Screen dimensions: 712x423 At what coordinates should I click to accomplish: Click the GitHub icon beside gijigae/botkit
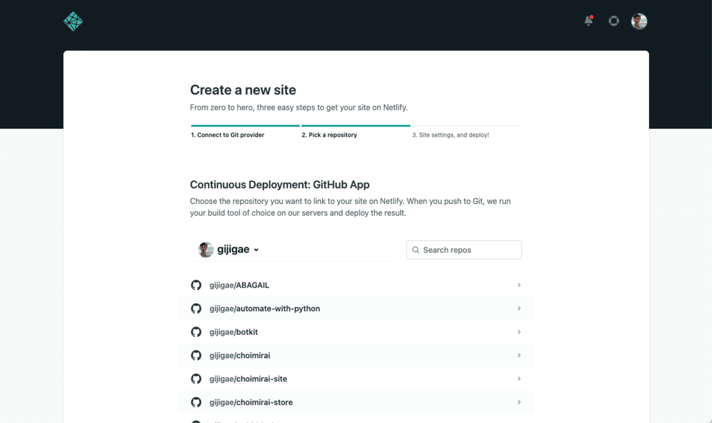(x=196, y=332)
